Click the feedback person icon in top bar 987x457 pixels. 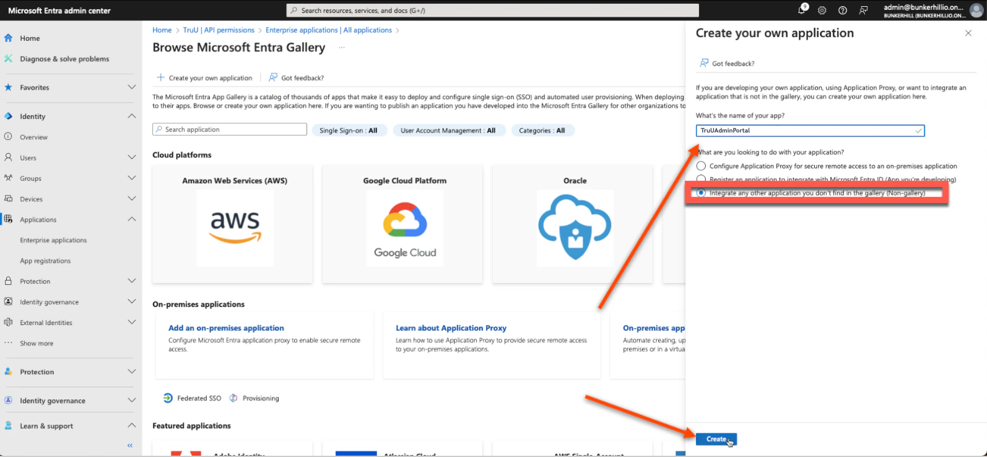(863, 11)
